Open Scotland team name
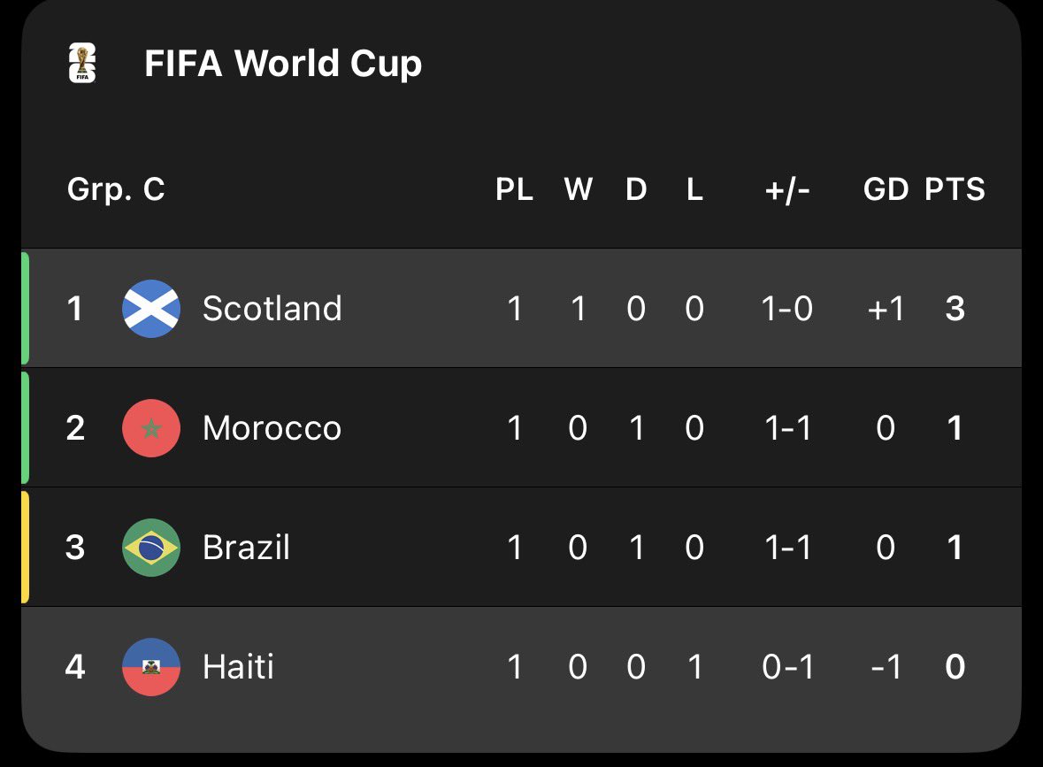1043x767 pixels. click(x=272, y=309)
